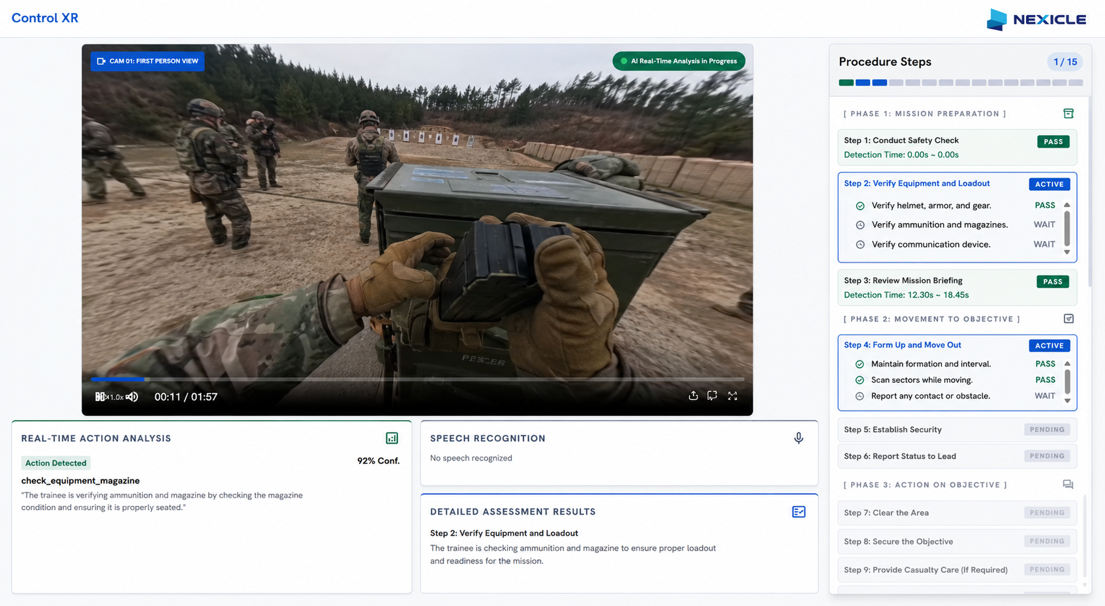The image size is (1105, 606).
Task: Expand Step 8: Secure the Objective
Action: pyautogui.click(x=957, y=541)
